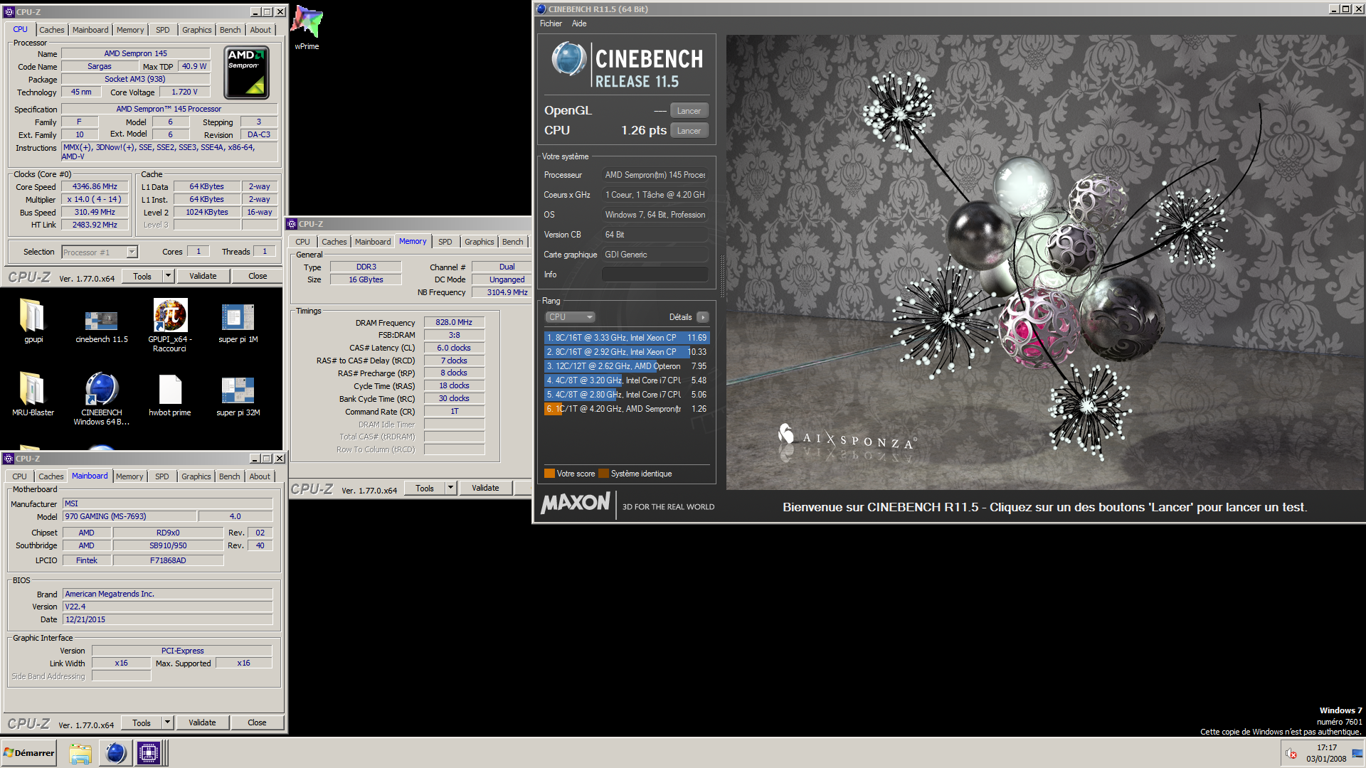
Task: Click the Cinebench render preview image
Action: [x=1045, y=262]
